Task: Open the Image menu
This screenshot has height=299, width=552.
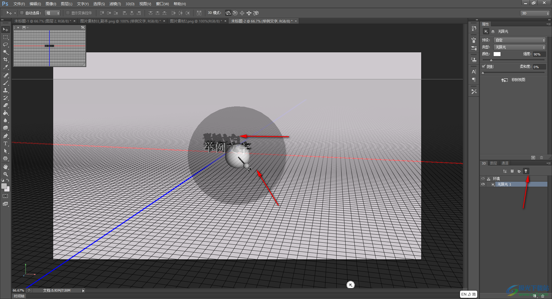Action: (51, 4)
